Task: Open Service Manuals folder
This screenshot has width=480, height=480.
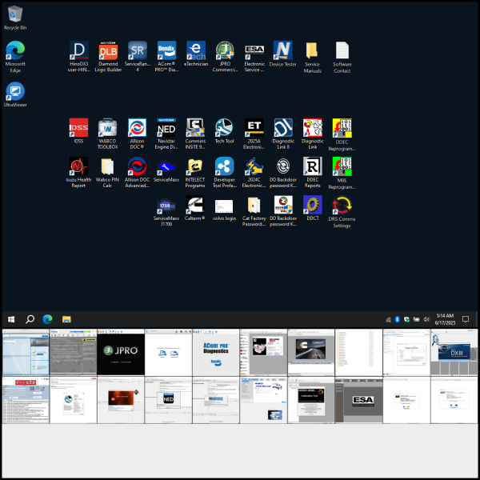Action: point(312,58)
